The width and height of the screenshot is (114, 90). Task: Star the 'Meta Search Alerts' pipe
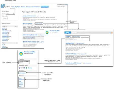click(x=33, y=24)
